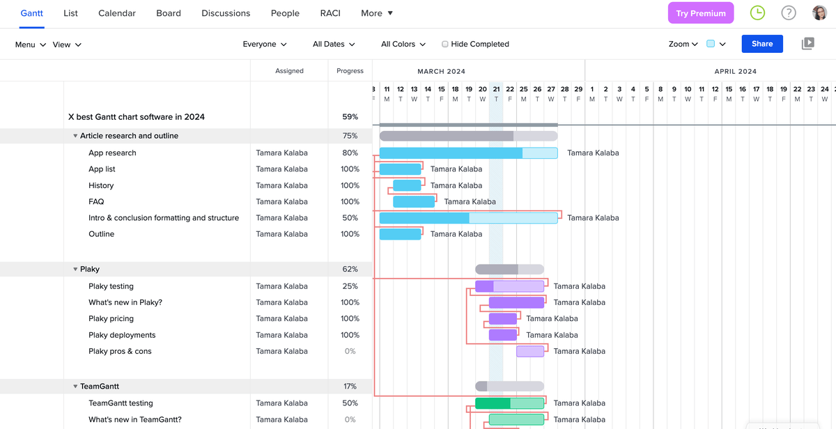Collapse the TeamGantt task group

click(75, 387)
